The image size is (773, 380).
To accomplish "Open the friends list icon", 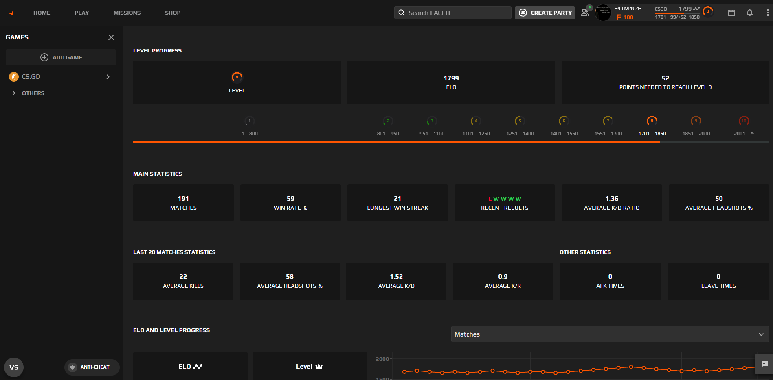I will coord(585,13).
